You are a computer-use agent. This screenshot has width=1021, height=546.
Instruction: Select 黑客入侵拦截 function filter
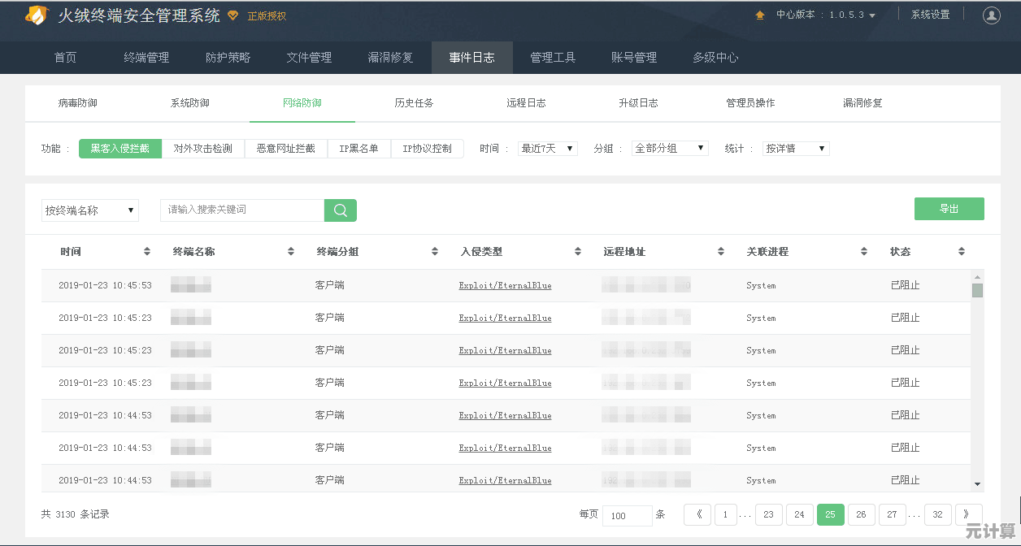tap(120, 149)
